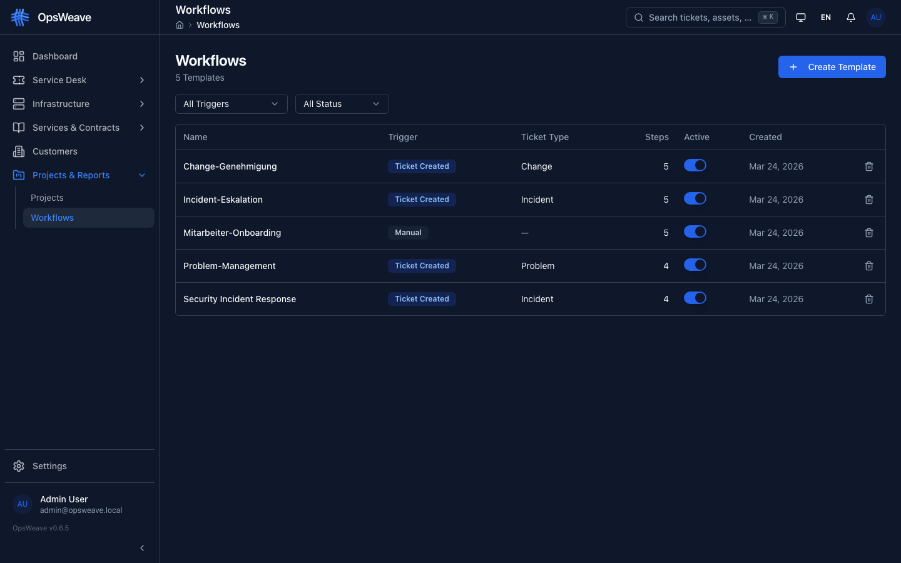Open the Dashboard from the sidebar
This screenshot has width=901, height=563.
tap(53, 56)
